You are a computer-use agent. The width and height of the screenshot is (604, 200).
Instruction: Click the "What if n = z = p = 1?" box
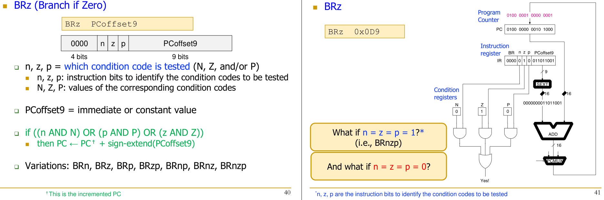(378, 137)
